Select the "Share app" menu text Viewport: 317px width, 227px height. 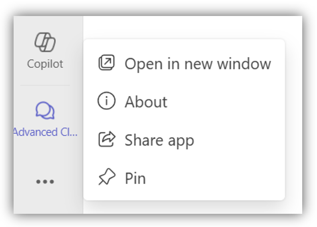[159, 141]
